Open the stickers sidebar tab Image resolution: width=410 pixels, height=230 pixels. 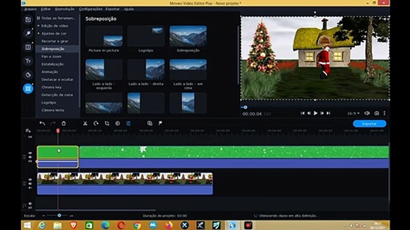tap(28, 75)
